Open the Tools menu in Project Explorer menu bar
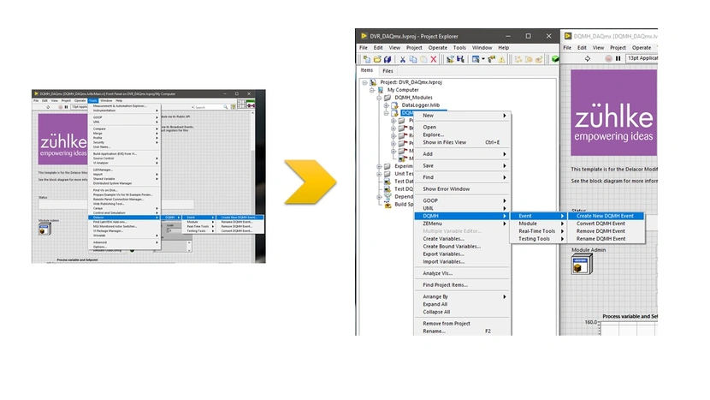 point(459,48)
